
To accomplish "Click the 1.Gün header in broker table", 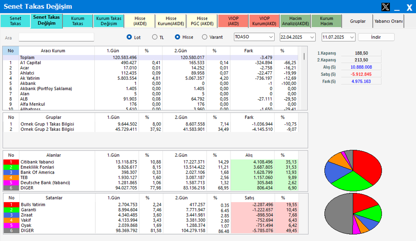I will [113, 51].
